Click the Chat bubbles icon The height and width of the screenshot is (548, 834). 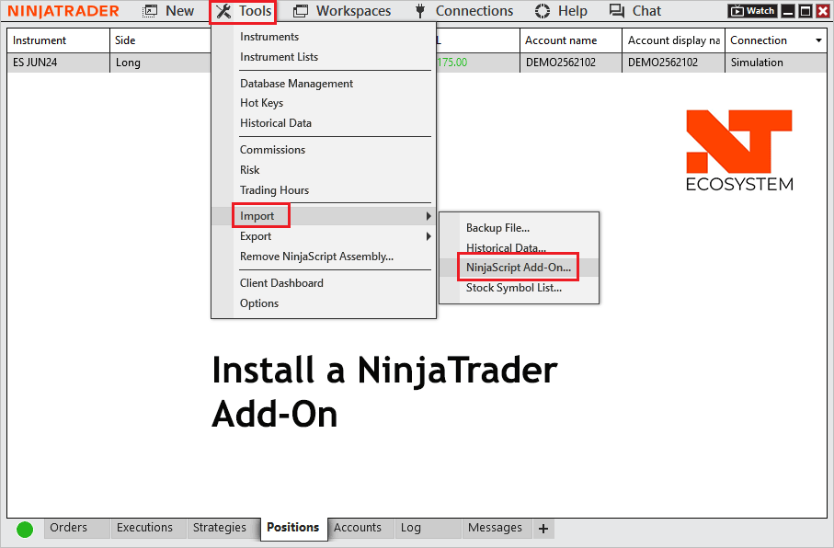coord(617,11)
